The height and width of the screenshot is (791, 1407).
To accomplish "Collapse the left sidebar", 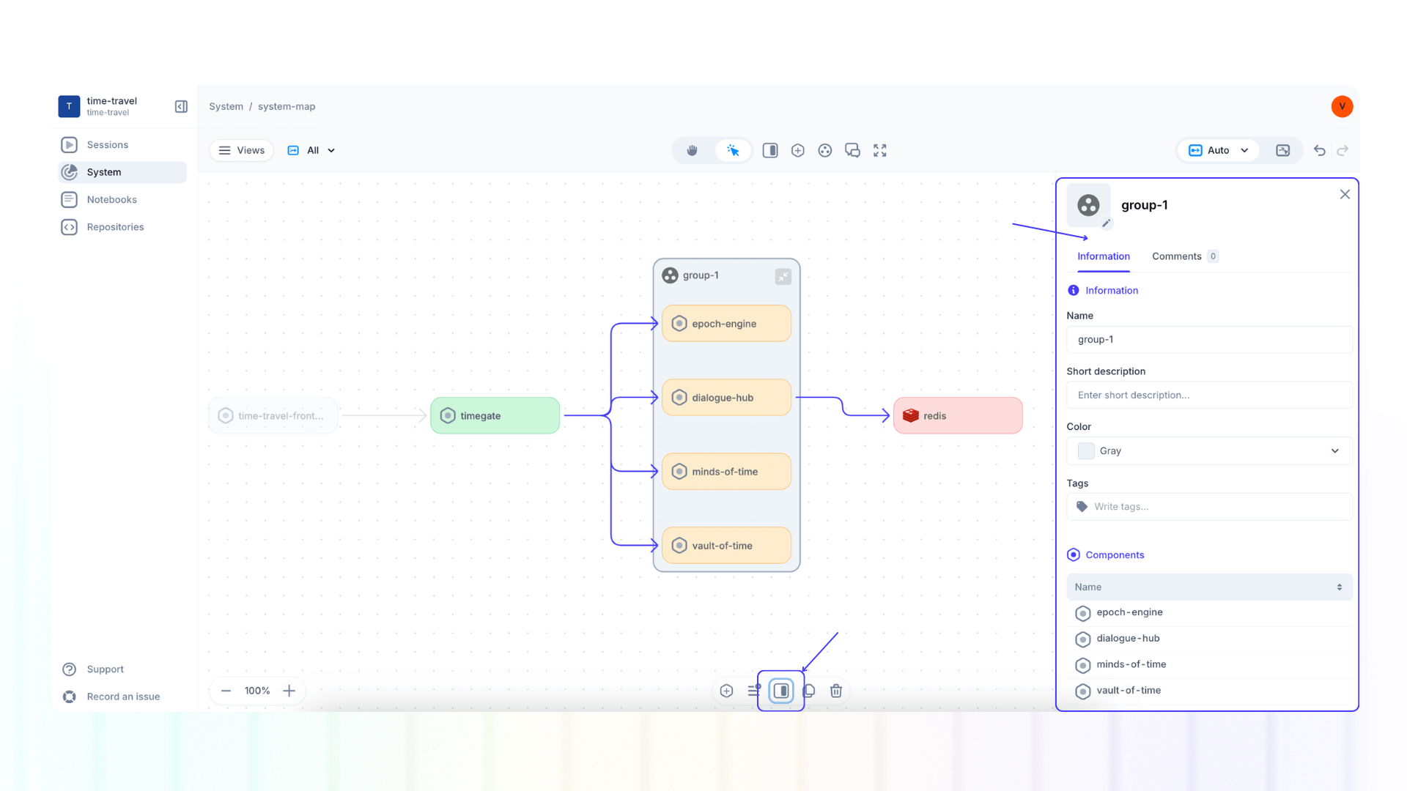I will pyautogui.click(x=180, y=106).
